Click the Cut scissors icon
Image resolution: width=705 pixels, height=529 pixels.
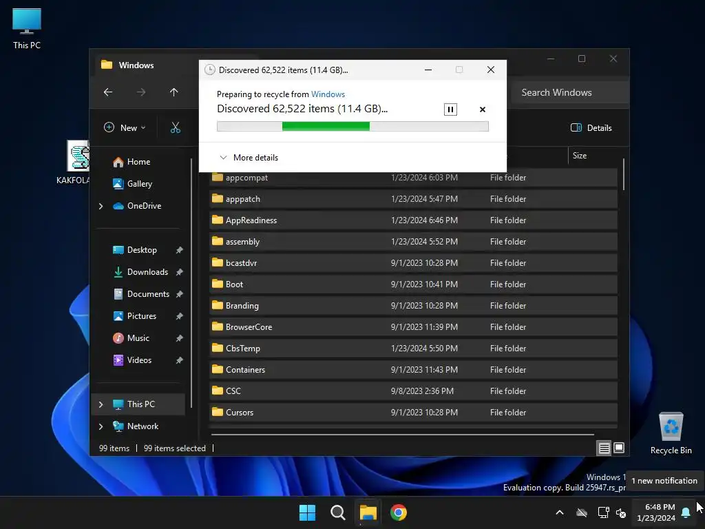[176, 127]
